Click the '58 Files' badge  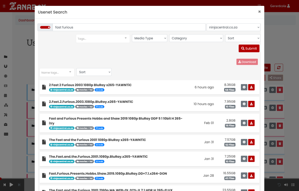[230, 90]
